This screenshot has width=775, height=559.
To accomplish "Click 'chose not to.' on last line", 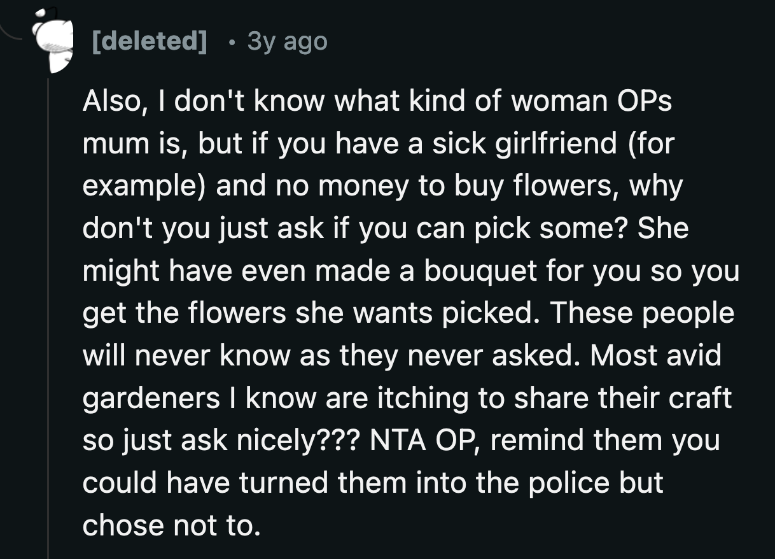I will pos(172,525).
